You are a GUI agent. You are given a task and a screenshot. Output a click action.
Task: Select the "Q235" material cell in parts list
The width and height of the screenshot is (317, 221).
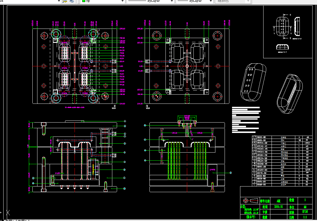[x=307, y=170]
